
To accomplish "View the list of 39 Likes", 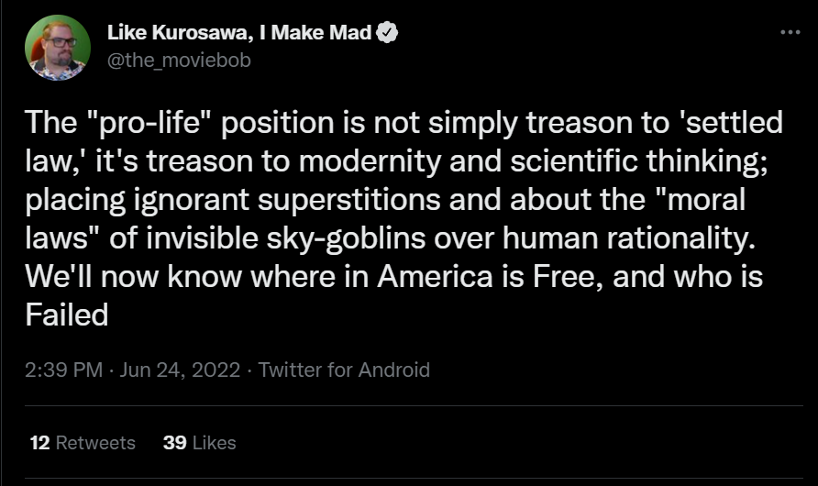I will point(199,442).
